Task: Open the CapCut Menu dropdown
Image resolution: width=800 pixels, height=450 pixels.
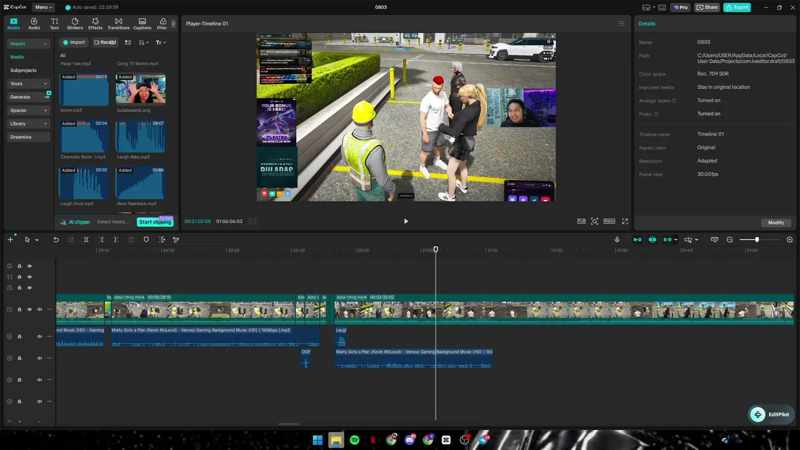Action: point(43,7)
